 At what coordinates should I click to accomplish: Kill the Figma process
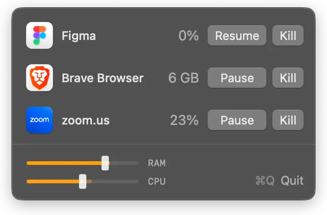(288, 35)
